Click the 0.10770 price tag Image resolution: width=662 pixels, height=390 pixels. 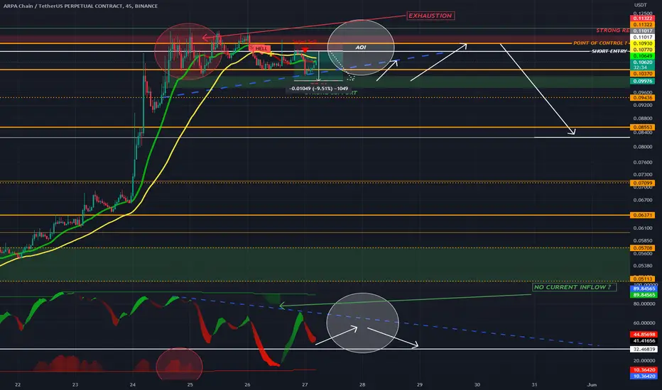click(643, 50)
